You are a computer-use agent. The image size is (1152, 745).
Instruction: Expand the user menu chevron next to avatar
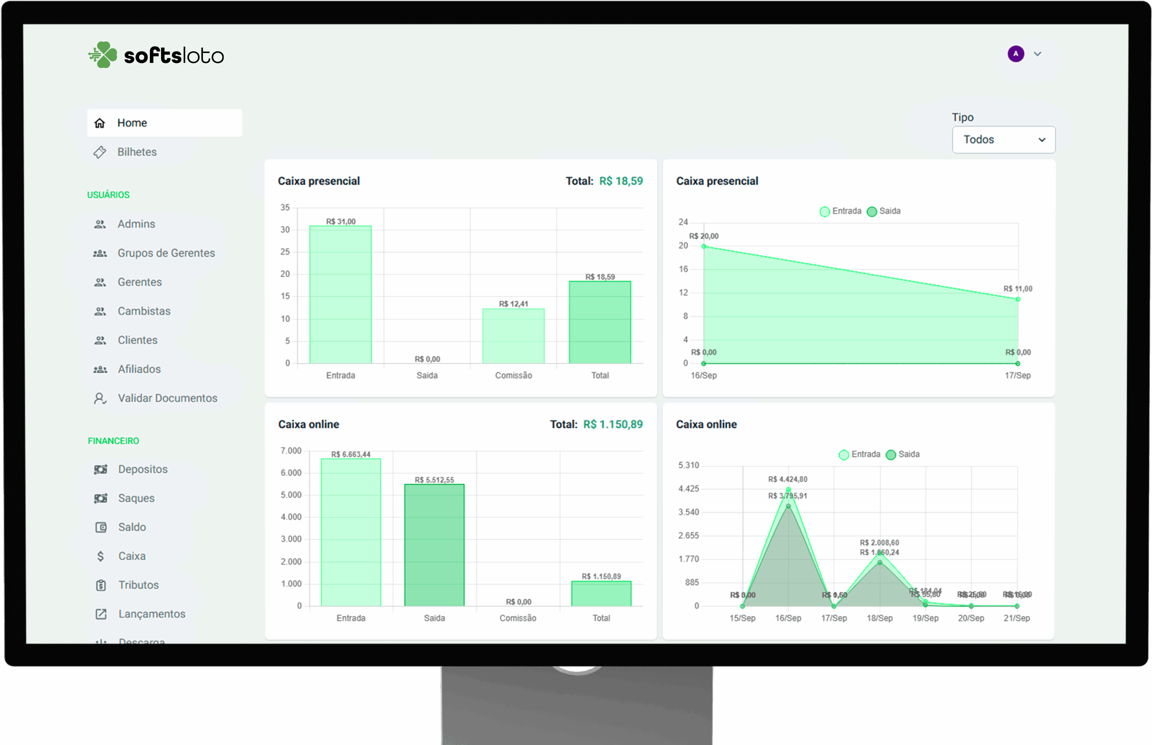(x=1037, y=54)
